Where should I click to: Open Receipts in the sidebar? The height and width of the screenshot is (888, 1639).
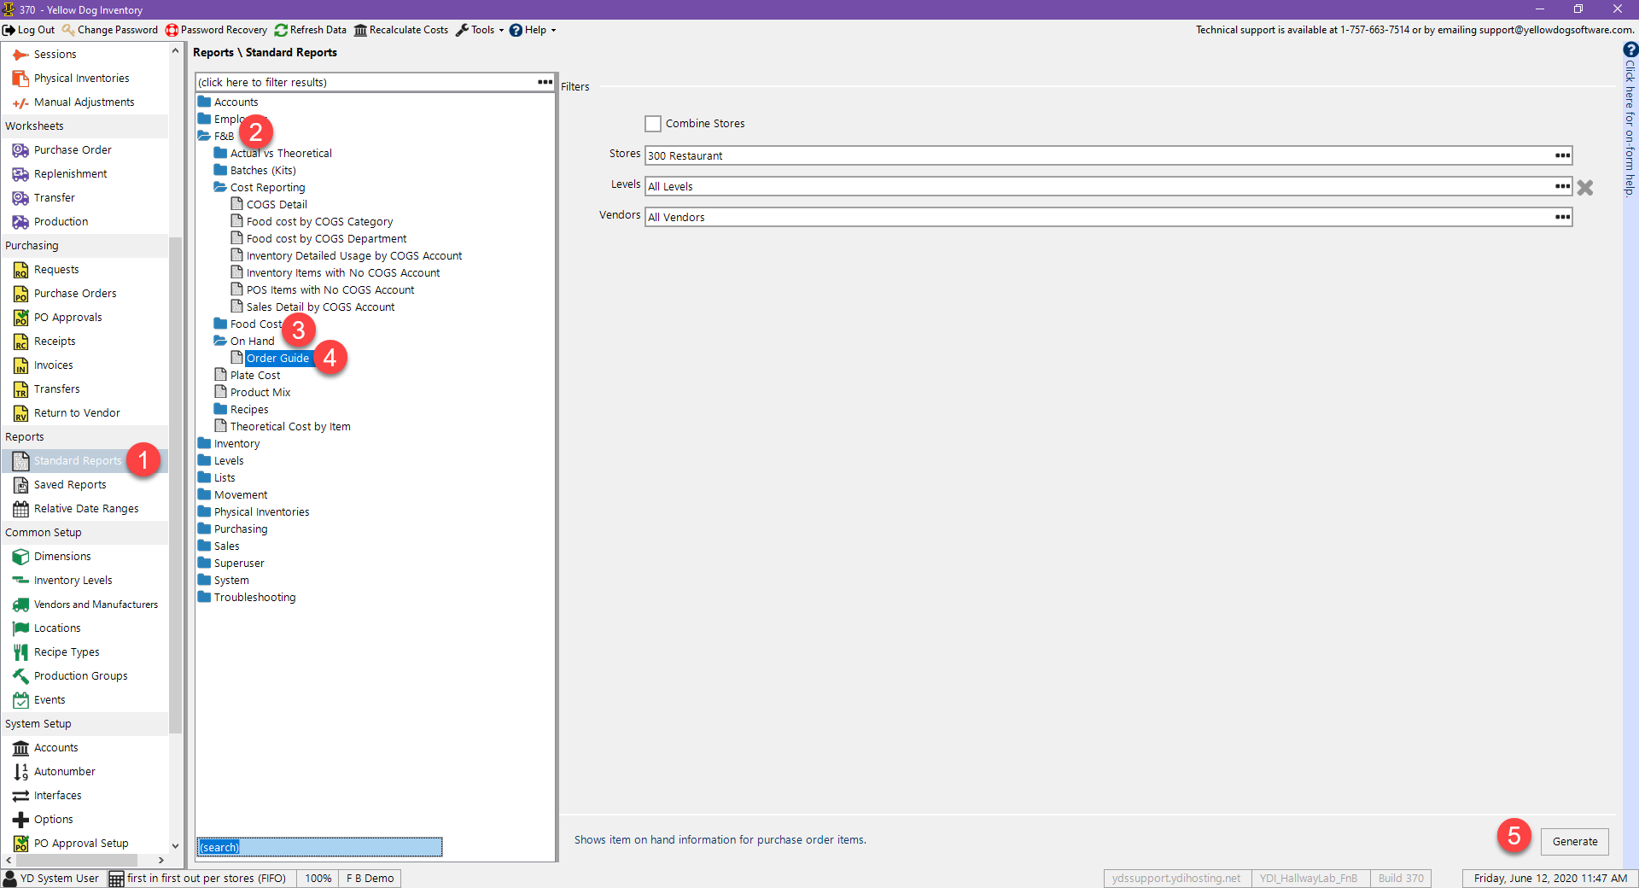(x=55, y=341)
